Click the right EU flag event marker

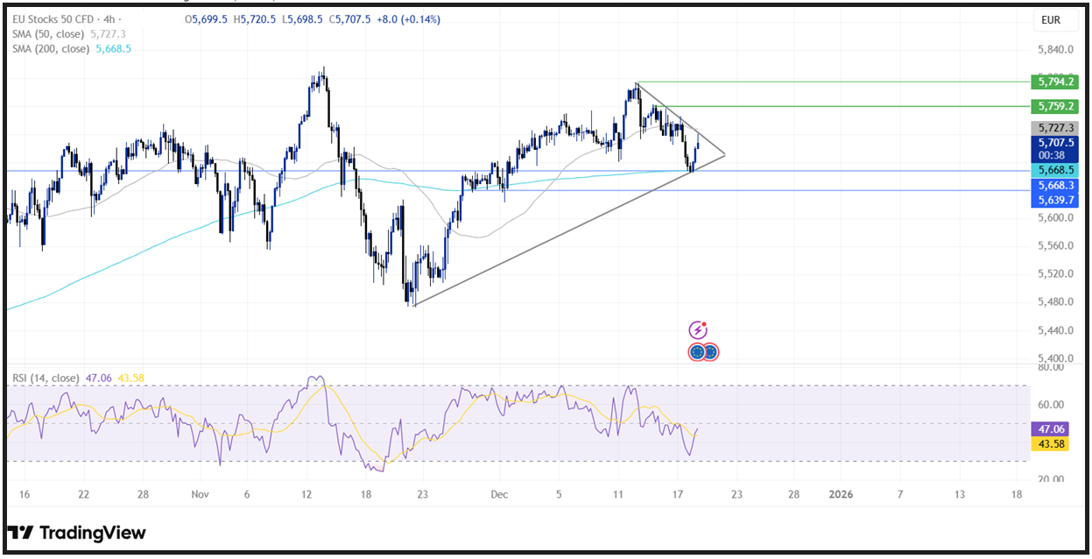(710, 352)
